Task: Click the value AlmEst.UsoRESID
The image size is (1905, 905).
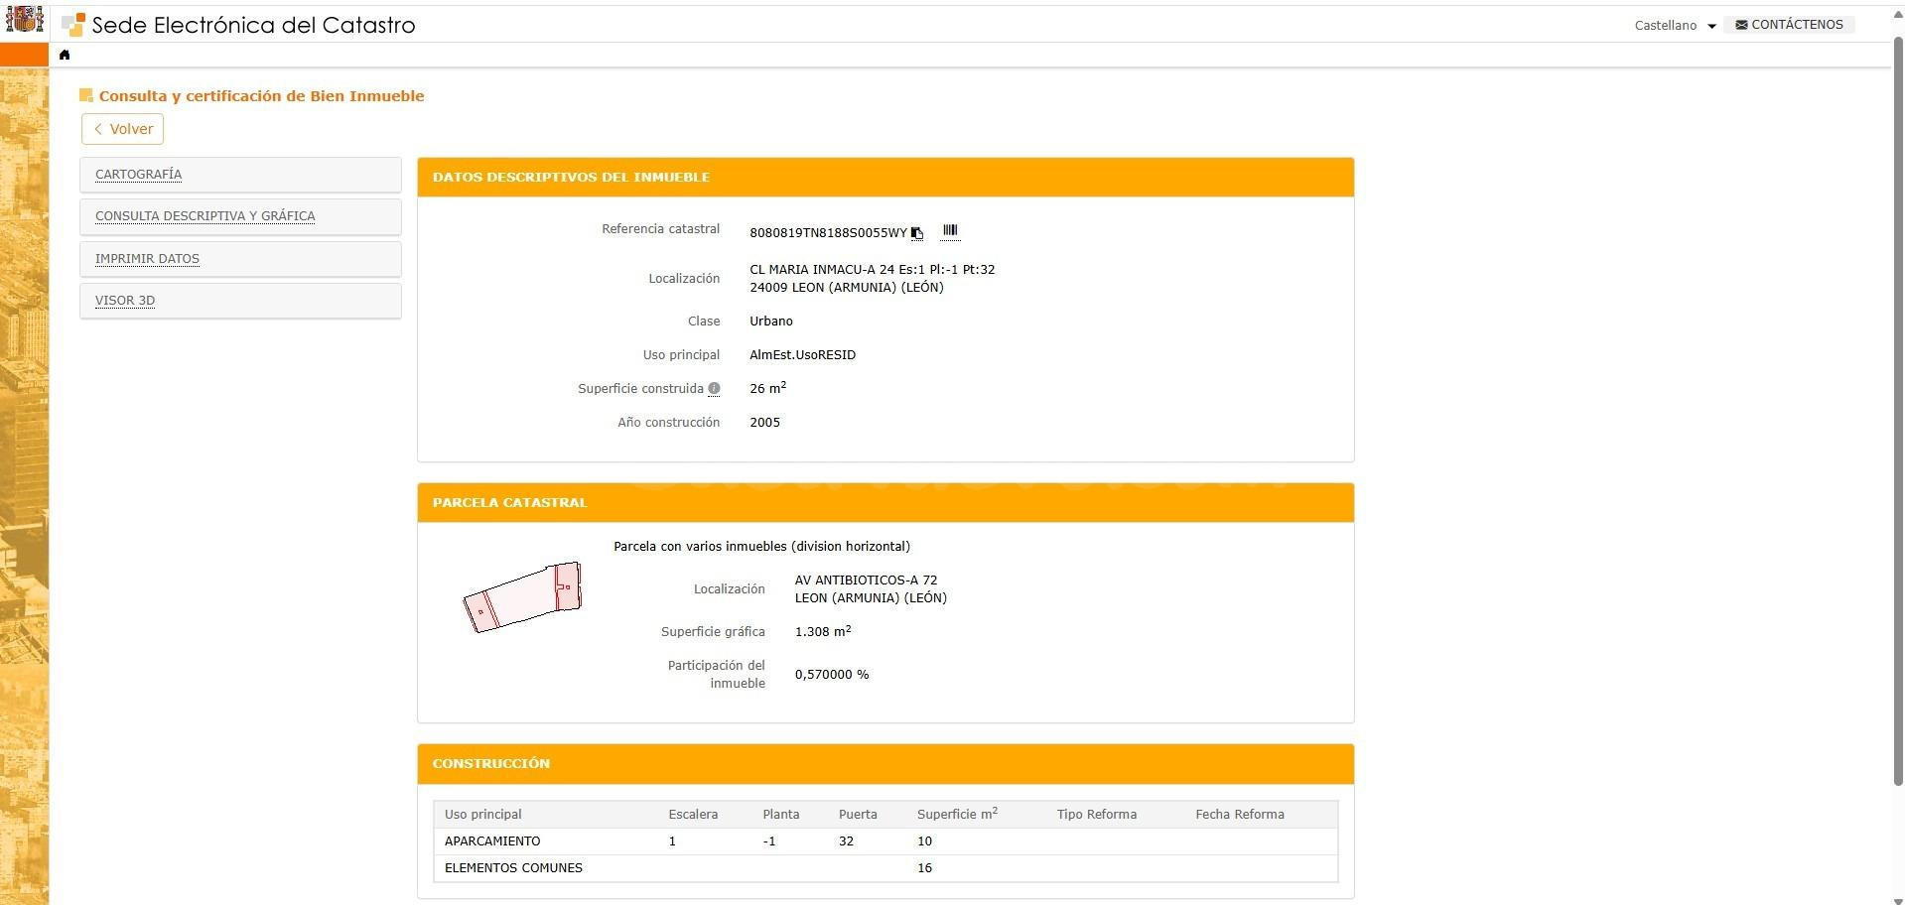Action: [802, 355]
